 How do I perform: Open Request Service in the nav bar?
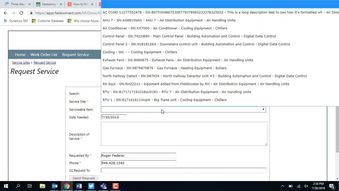[x=75, y=55]
